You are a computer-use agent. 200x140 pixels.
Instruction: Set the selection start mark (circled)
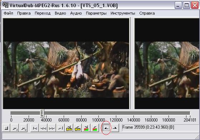tap(106, 128)
